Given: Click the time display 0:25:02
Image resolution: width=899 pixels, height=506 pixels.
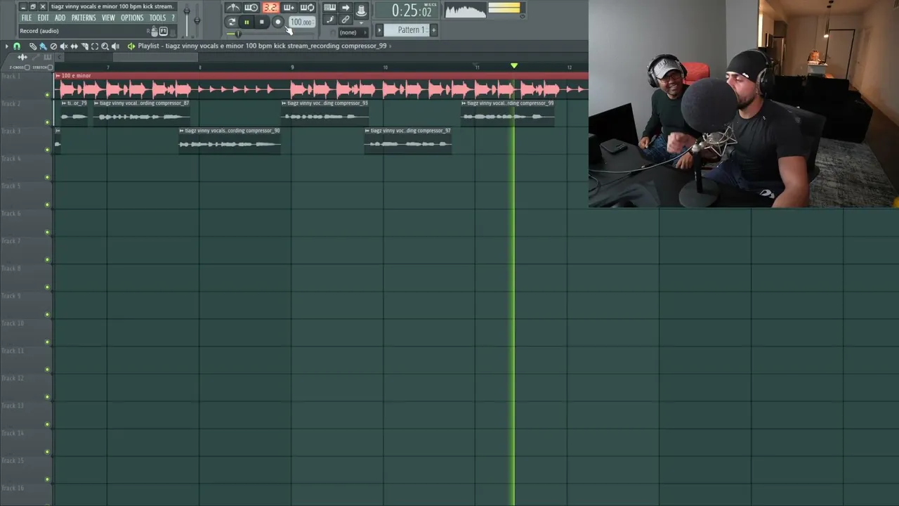Looking at the screenshot, I should coord(407,10).
